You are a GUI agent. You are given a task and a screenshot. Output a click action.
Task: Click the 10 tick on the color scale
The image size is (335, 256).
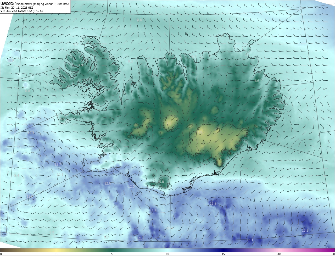(167, 254)
